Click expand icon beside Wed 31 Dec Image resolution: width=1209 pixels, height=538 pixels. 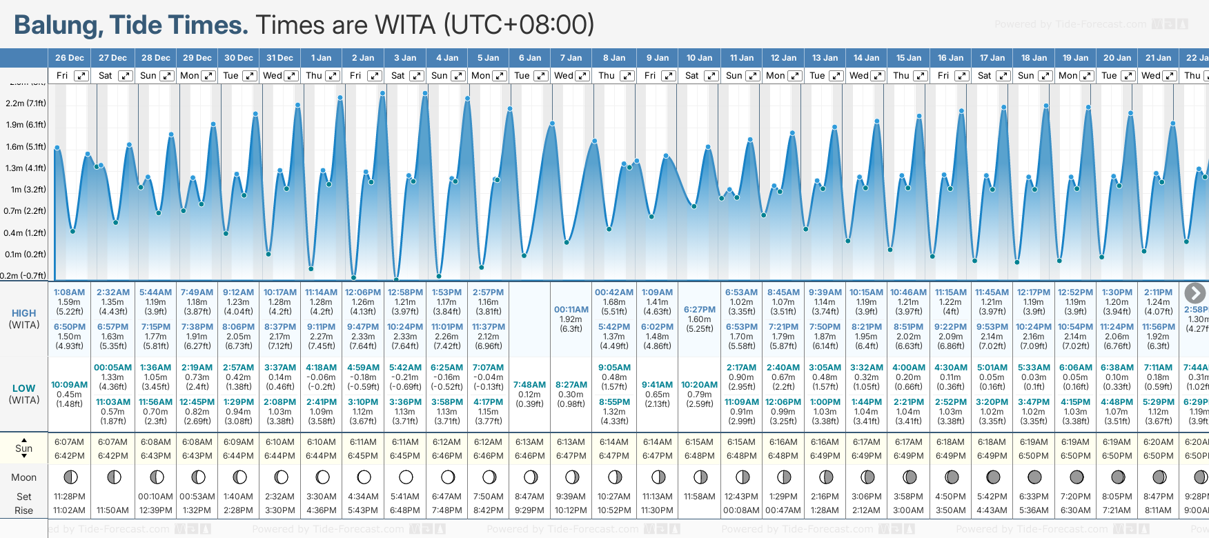pos(291,76)
